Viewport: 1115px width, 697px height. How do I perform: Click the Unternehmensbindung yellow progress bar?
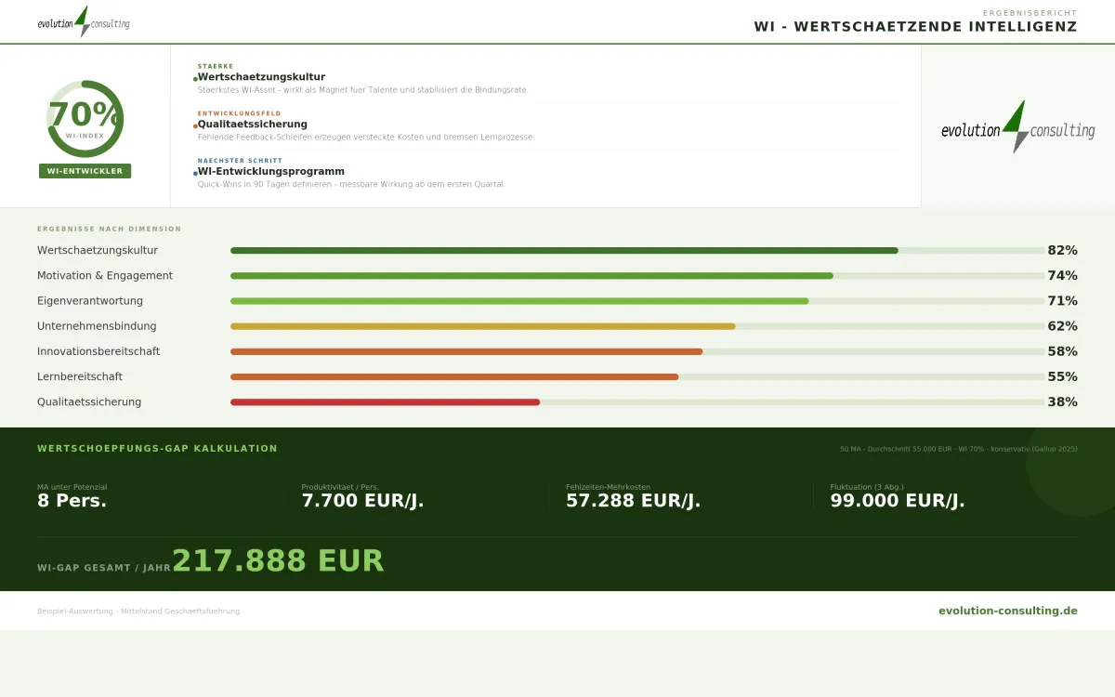click(x=637, y=326)
